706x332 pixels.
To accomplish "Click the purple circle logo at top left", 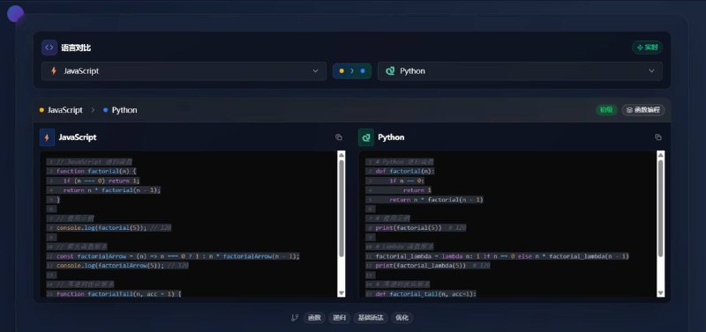I will coord(15,14).
